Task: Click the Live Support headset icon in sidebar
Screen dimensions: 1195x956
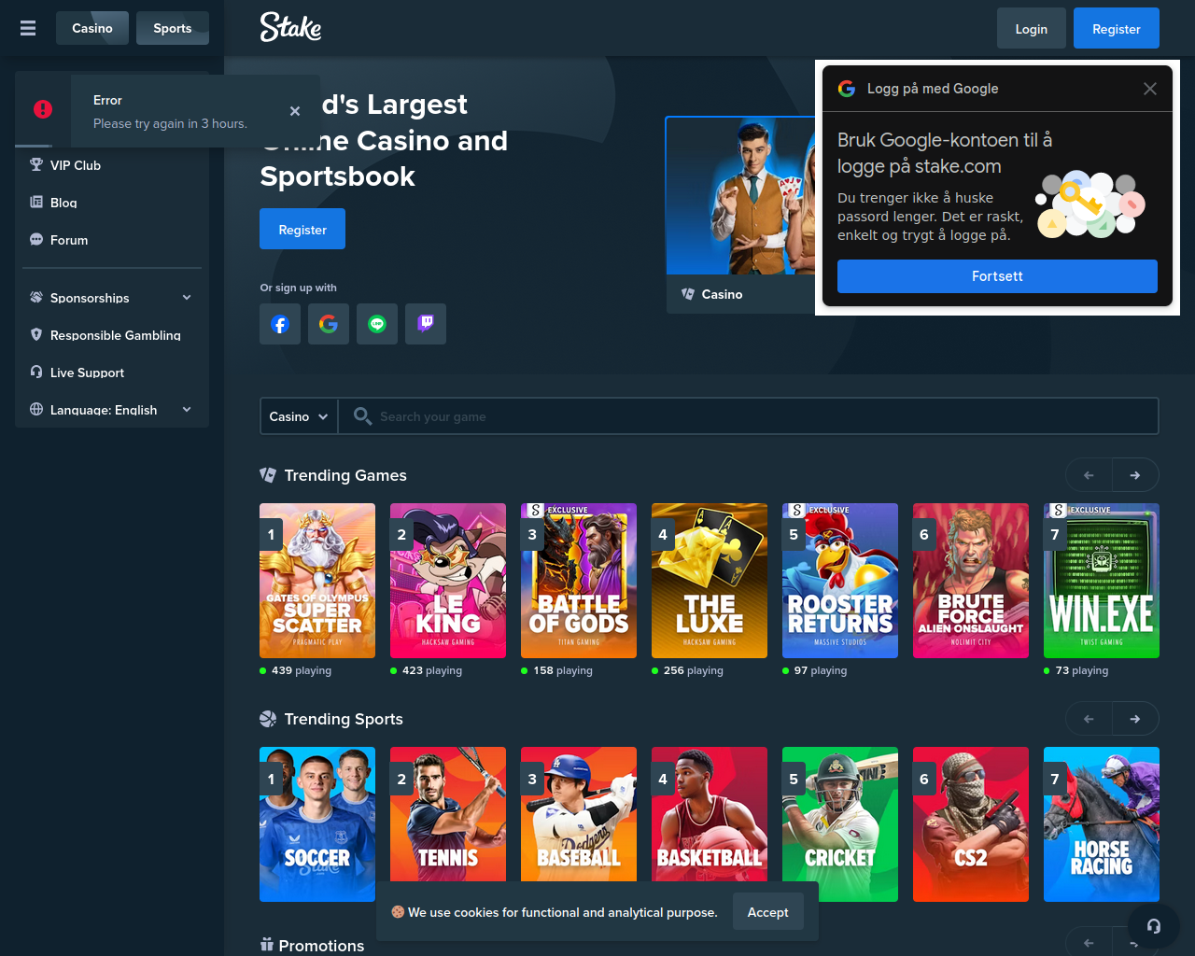Action: (36, 372)
